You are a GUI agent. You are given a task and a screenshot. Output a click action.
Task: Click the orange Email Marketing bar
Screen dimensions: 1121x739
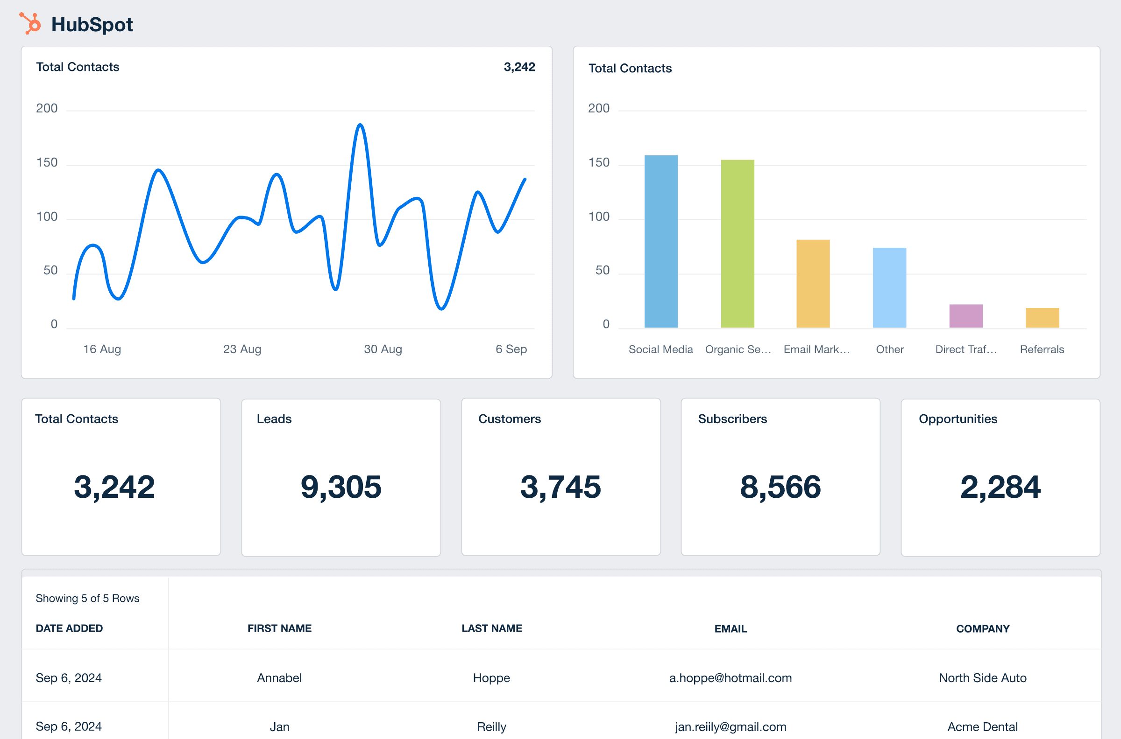click(813, 283)
